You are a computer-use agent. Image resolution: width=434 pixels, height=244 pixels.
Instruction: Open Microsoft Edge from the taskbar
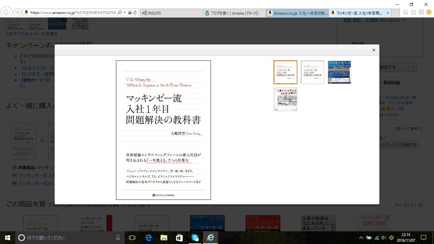click(x=148, y=238)
